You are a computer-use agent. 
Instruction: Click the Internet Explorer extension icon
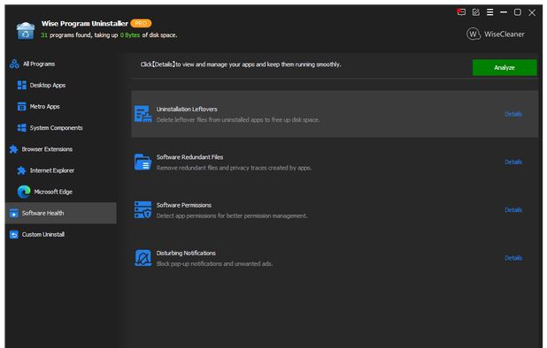[x=21, y=170]
